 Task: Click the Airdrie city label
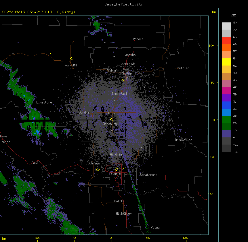116,154
